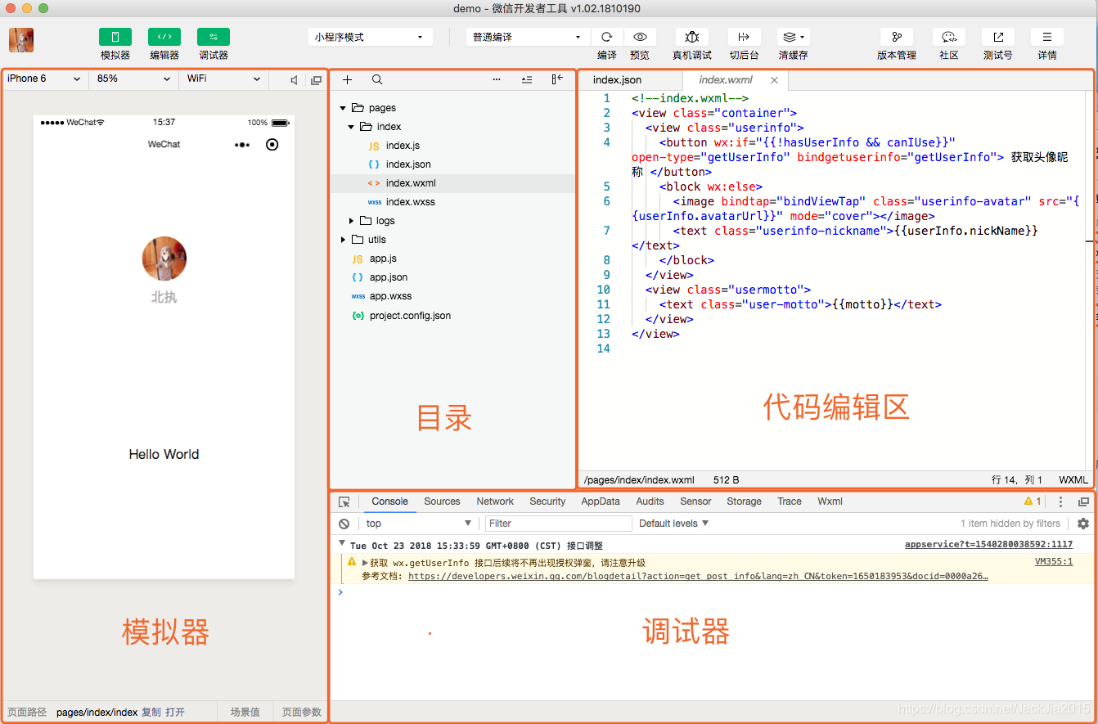The image size is (1098, 724).
Task: Click the inspect element picker icon
Action: (344, 502)
